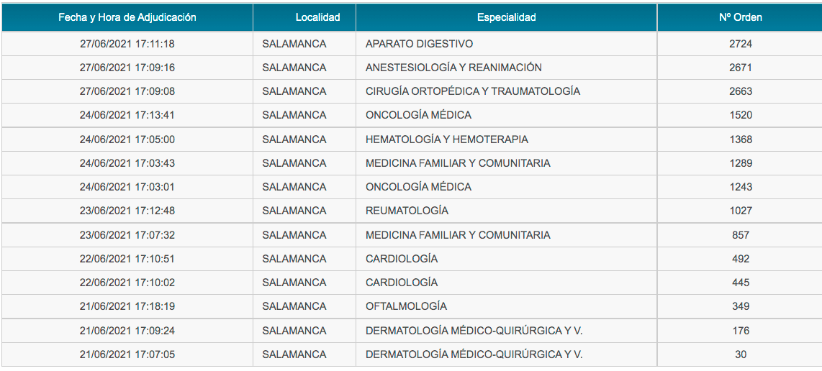Image resolution: width=822 pixels, height=371 pixels.
Task: Click the date 24/06/2021 17:03:43
Action: point(127,163)
